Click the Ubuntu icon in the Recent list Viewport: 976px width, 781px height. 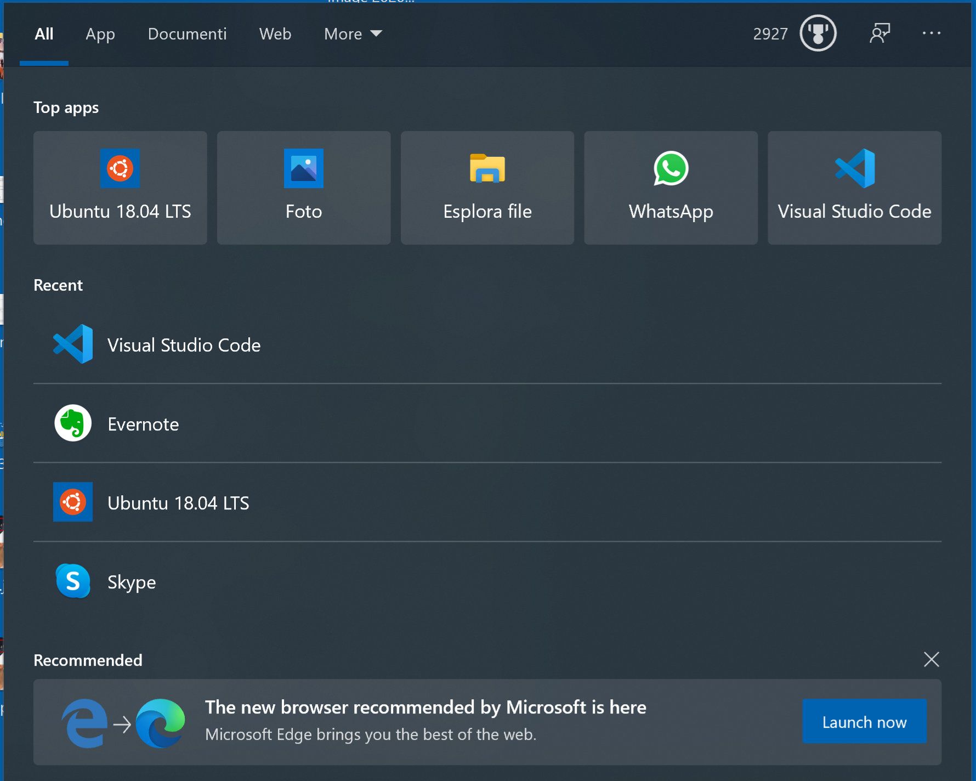click(73, 502)
